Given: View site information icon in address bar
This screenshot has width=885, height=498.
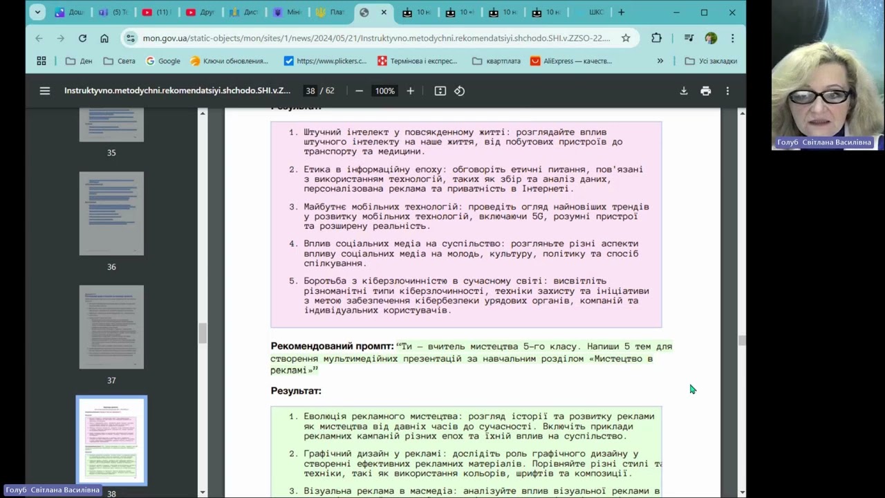Looking at the screenshot, I should pos(130,38).
